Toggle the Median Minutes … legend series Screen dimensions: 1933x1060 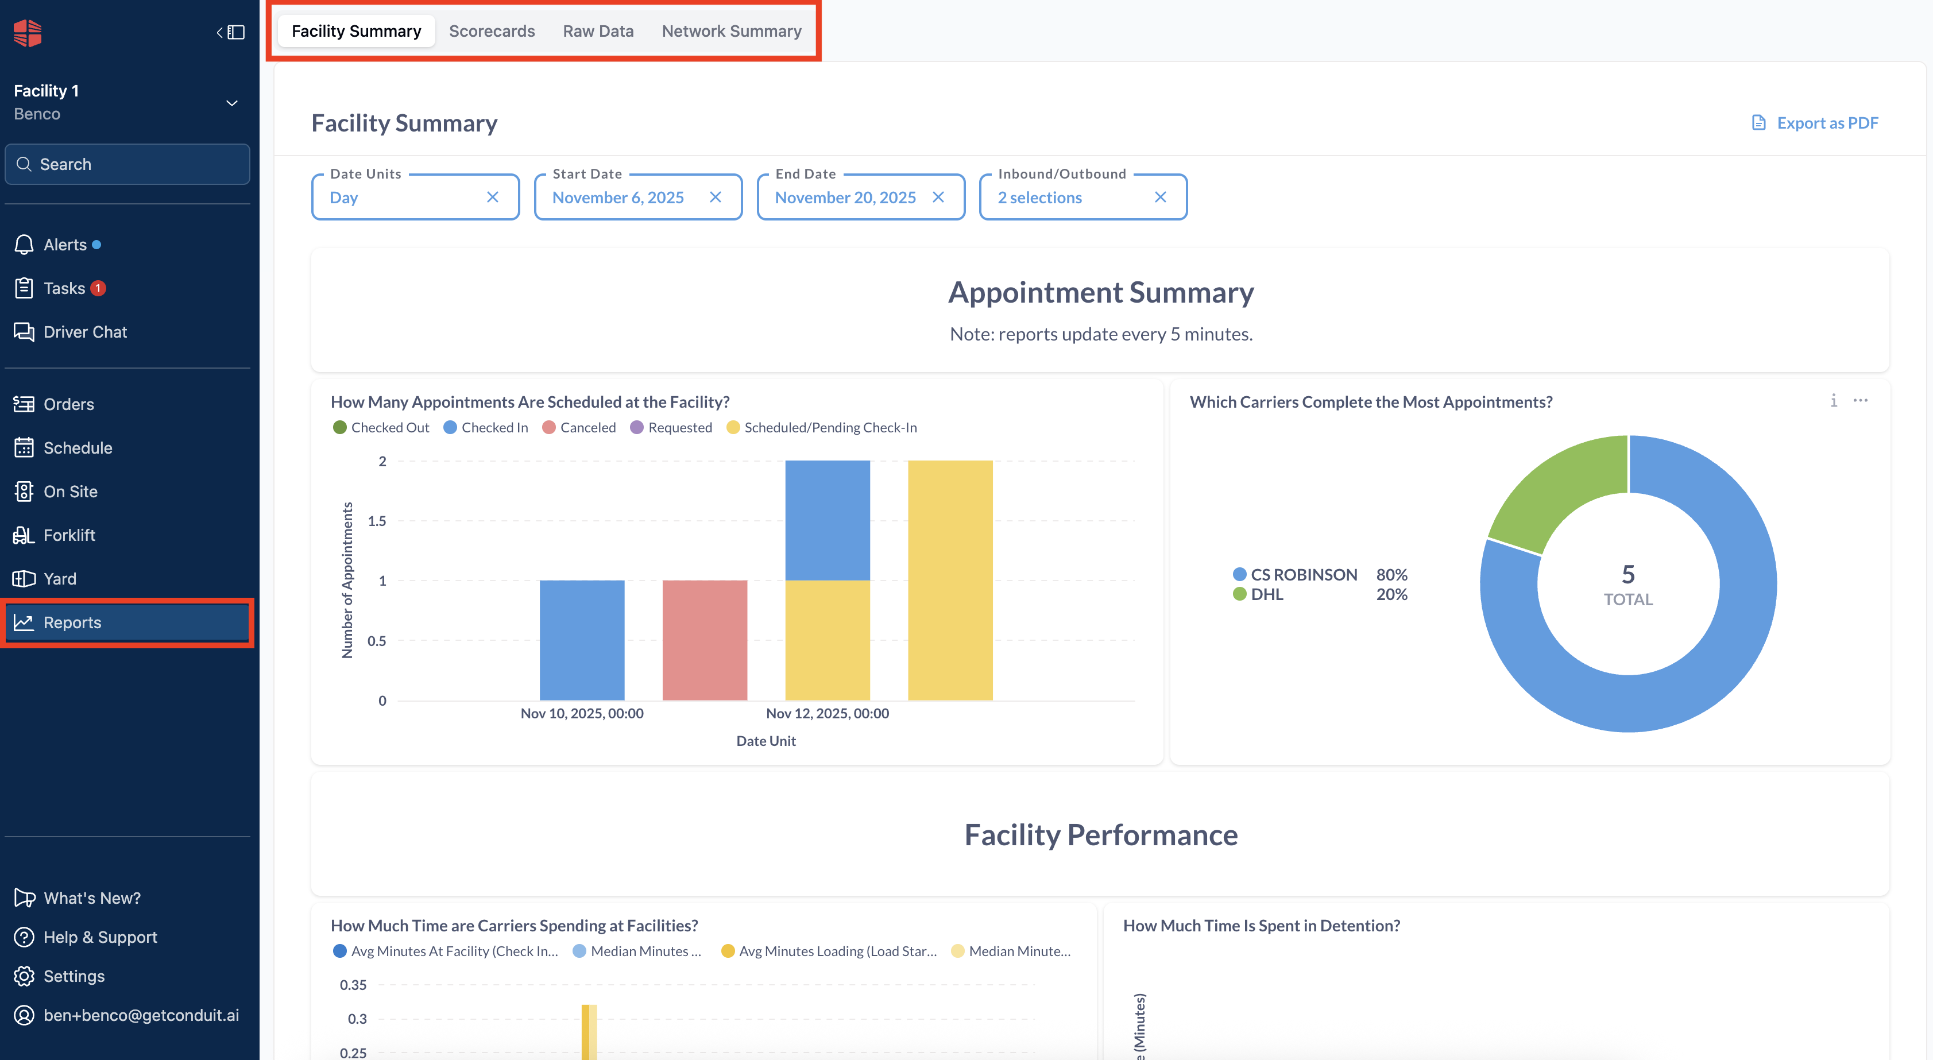(x=637, y=951)
